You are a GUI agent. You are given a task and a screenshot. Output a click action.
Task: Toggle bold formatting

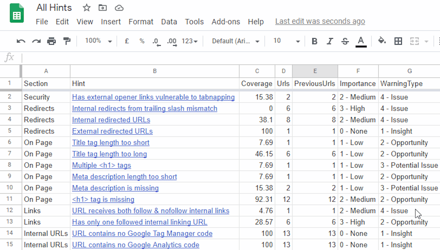(x=314, y=41)
